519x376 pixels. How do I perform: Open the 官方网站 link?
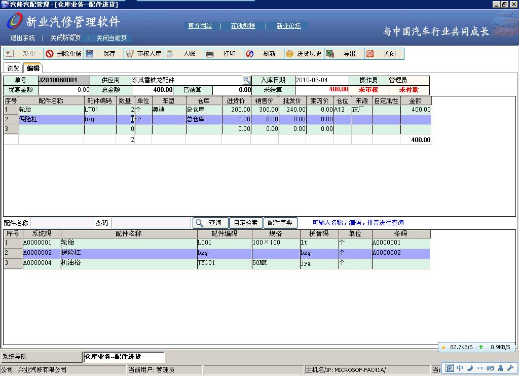pyautogui.click(x=200, y=26)
